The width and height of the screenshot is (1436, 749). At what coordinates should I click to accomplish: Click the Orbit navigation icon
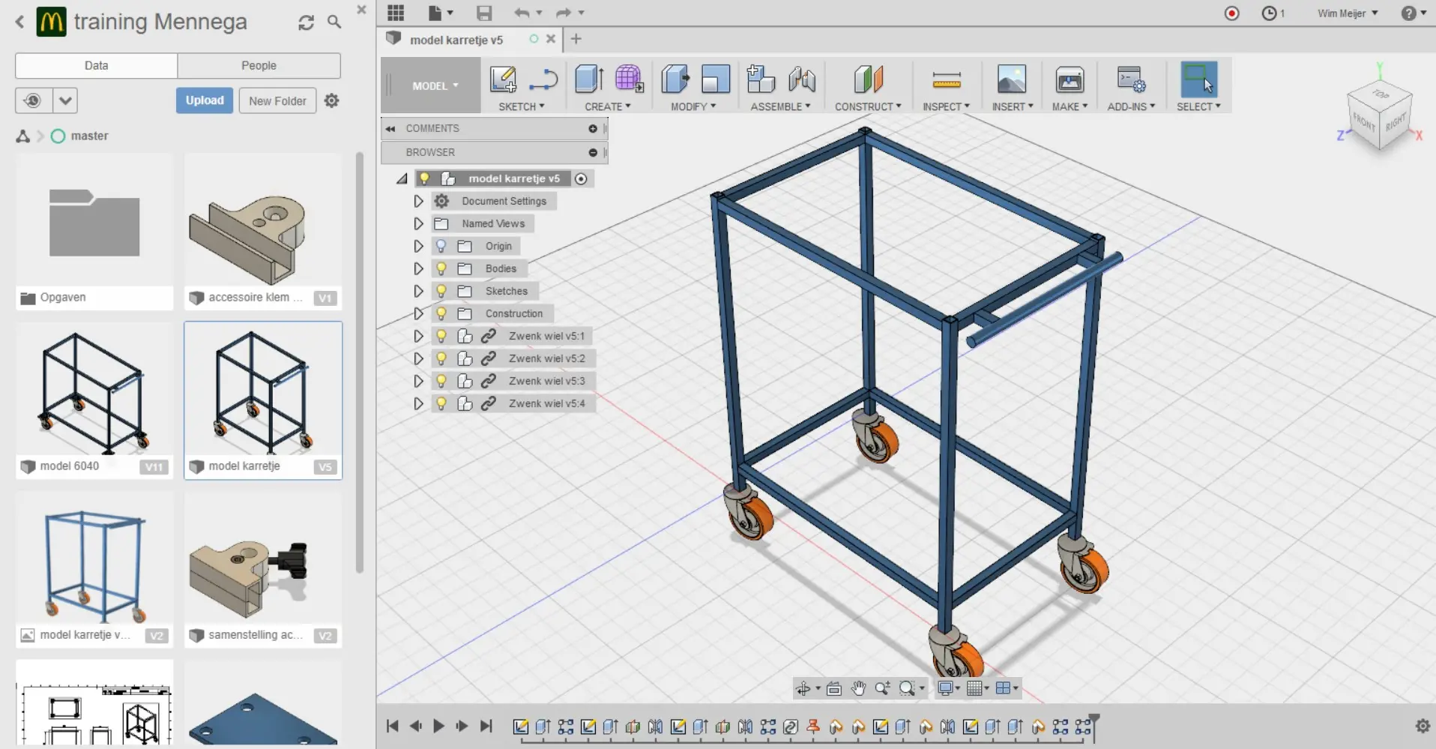(803, 688)
